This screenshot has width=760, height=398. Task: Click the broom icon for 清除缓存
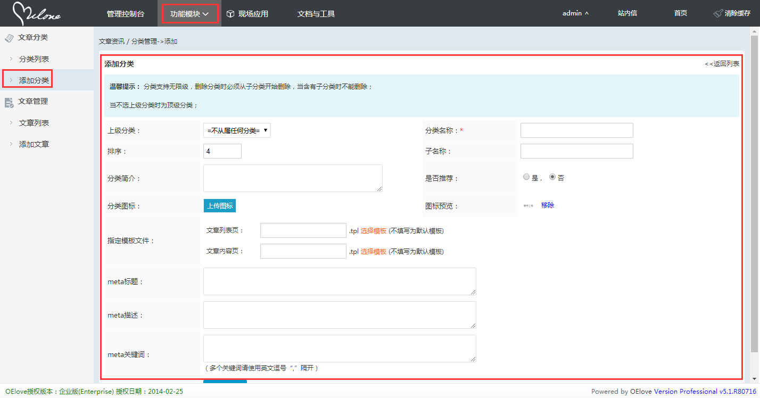tap(718, 13)
